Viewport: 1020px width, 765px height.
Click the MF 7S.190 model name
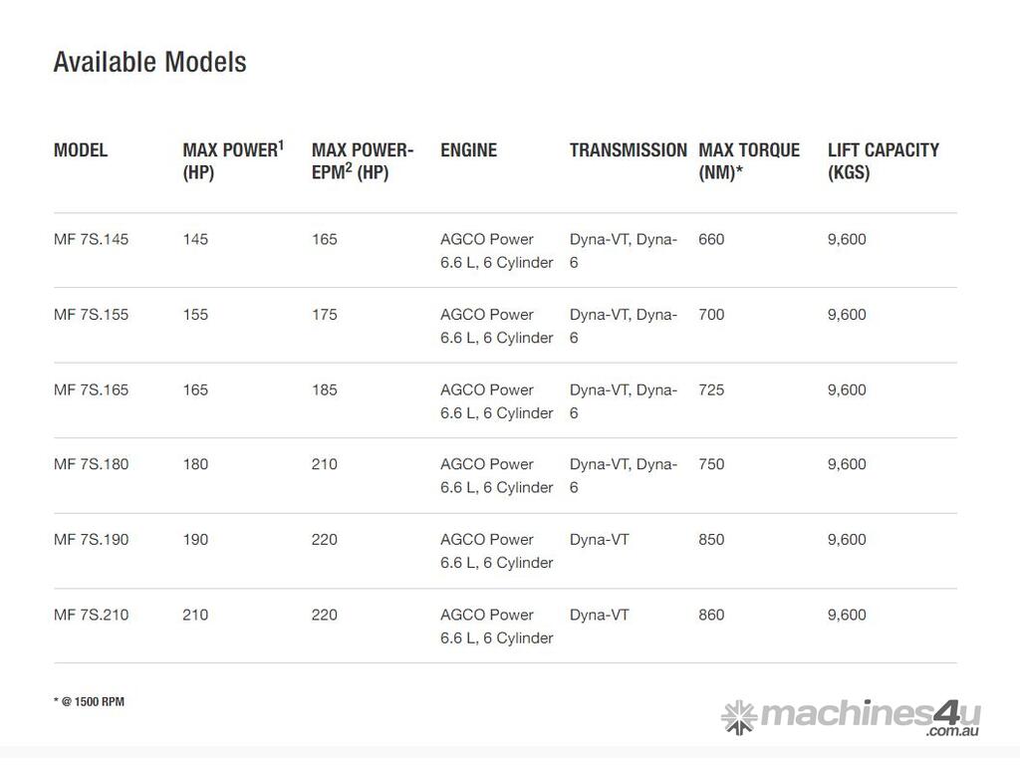pyautogui.click(x=92, y=540)
